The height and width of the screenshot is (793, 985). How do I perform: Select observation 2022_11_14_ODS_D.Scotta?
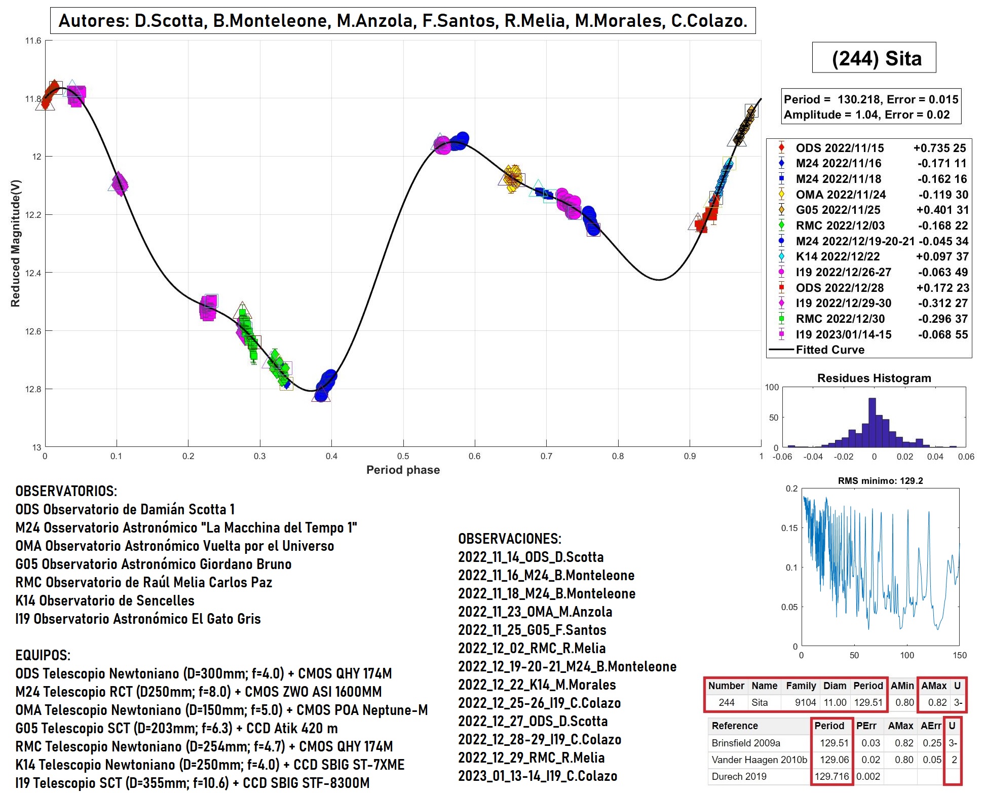pos(531,557)
